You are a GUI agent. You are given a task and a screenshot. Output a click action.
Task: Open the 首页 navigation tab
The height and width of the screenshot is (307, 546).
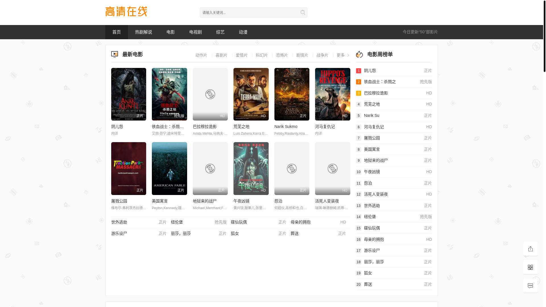click(x=117, y=32)
